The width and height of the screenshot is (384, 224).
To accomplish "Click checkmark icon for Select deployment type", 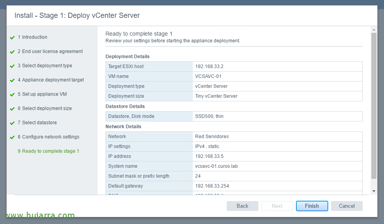I will click(x=12, y=66).
